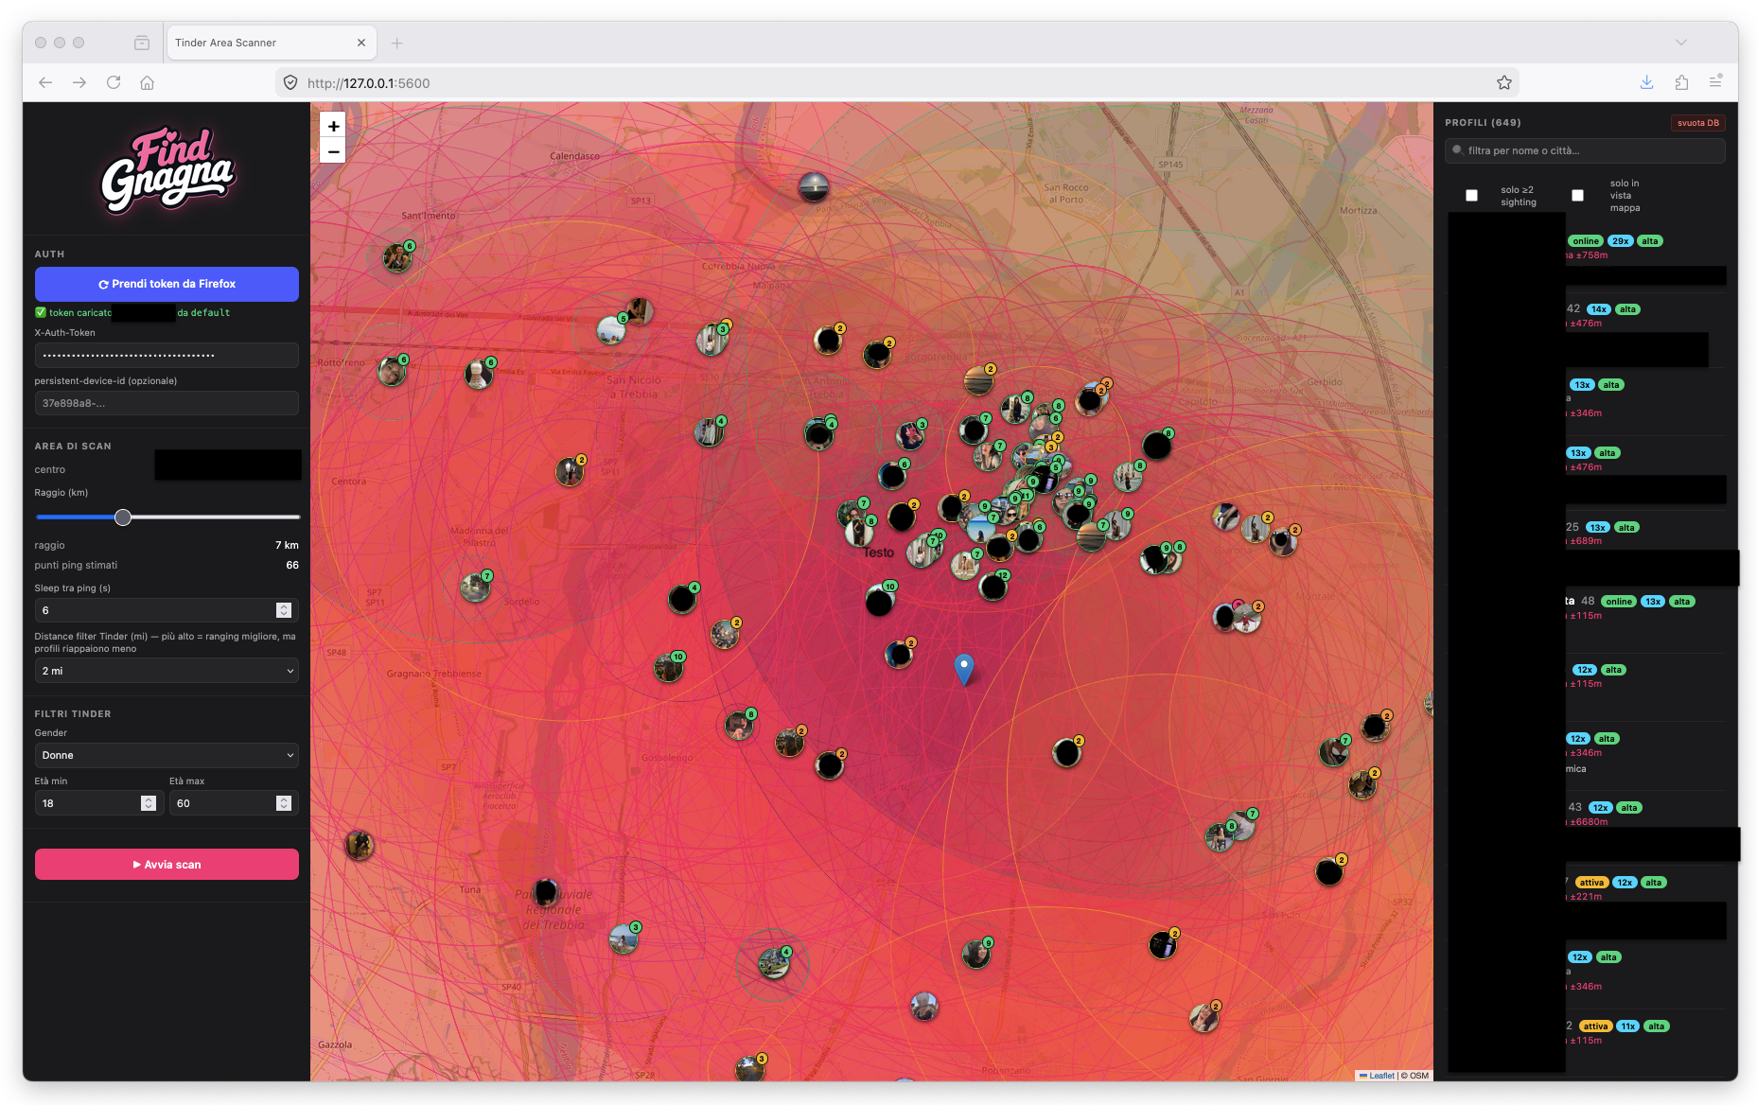
Task: Open the Gender Donne dropdown
Action: point(167,755)
